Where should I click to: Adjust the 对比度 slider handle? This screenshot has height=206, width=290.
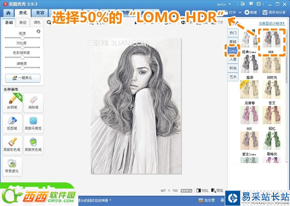pyautogui.click(x=22, y=47)
